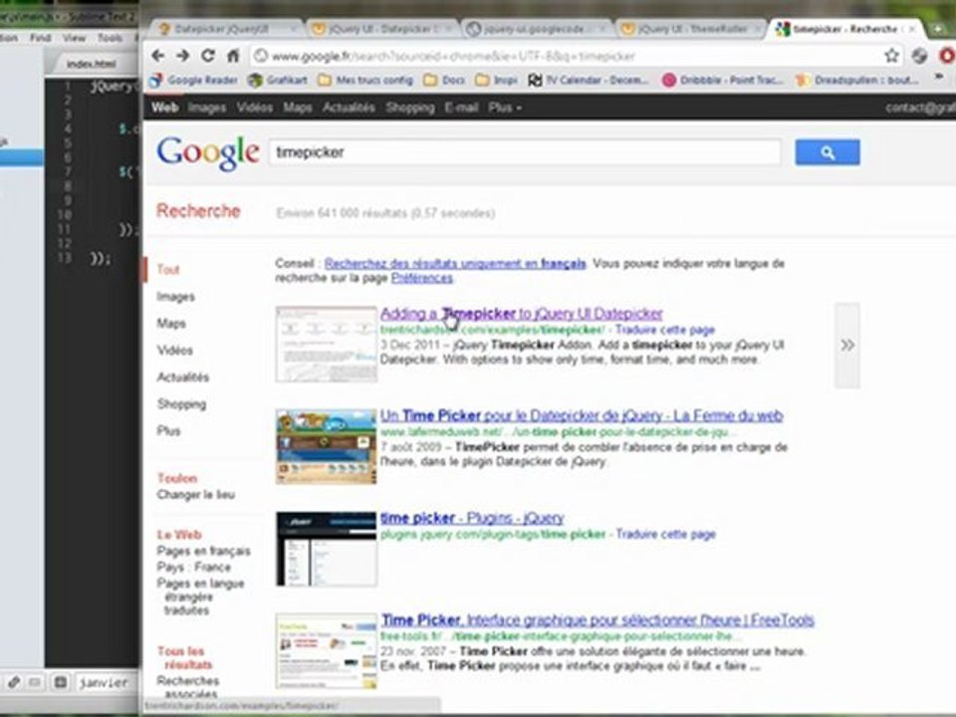Screen dimensions: 956x717
Task: Filter results by Vidéos in sidebar
Action: click(x=175, y=351)
